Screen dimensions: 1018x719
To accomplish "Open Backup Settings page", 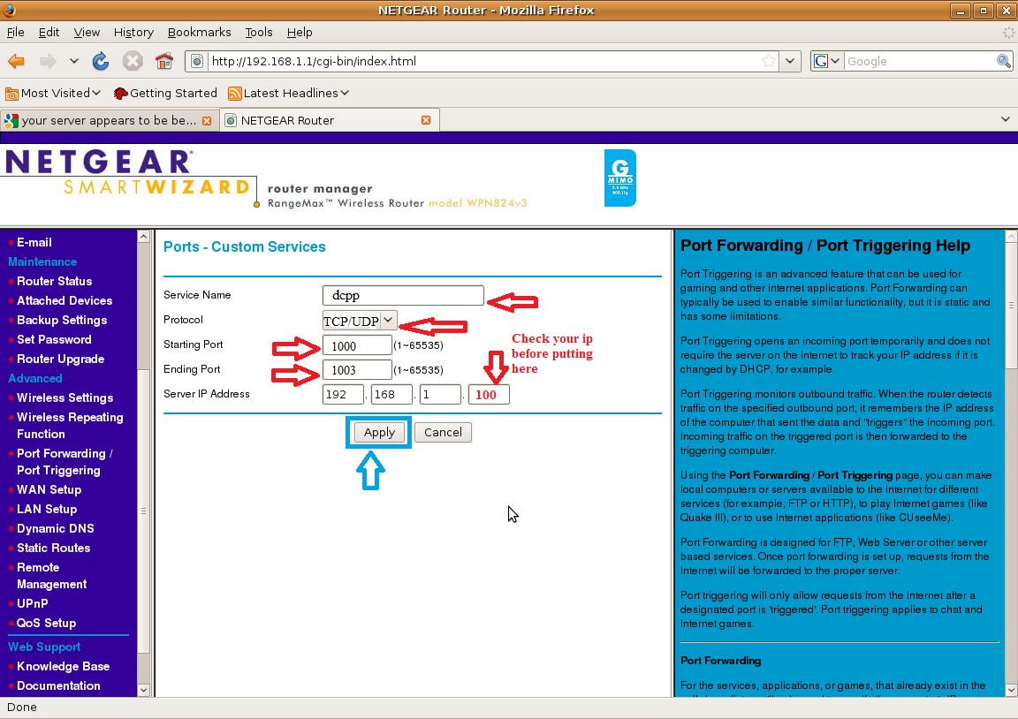I will pos(62,320).
